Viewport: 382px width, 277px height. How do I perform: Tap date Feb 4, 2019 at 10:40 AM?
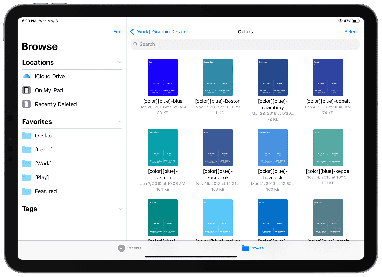click(x=328, y=107)
